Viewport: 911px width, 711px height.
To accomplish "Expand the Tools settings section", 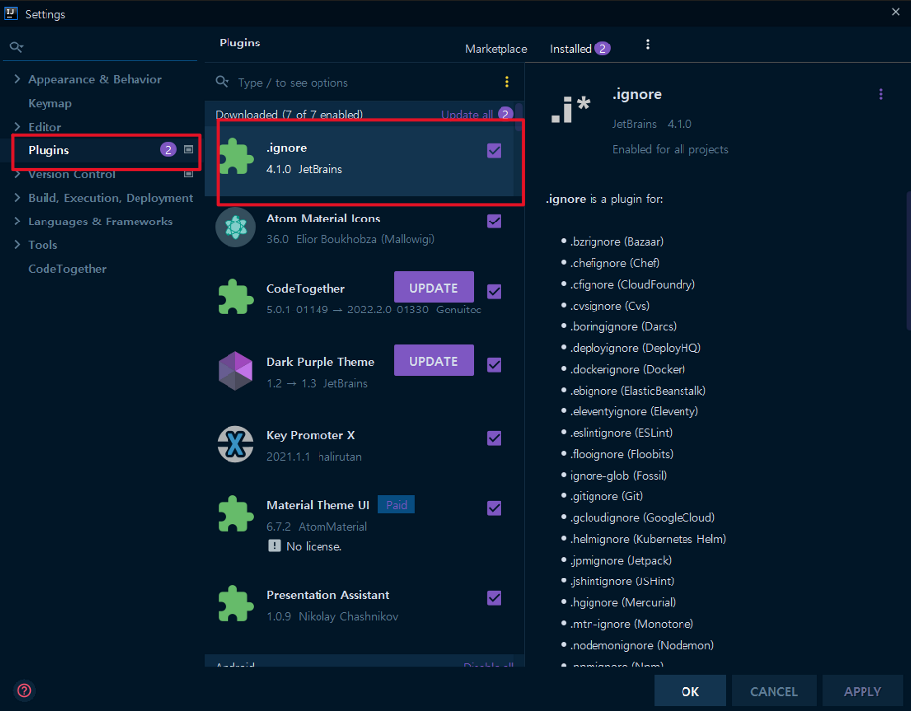I will point(17,244).
